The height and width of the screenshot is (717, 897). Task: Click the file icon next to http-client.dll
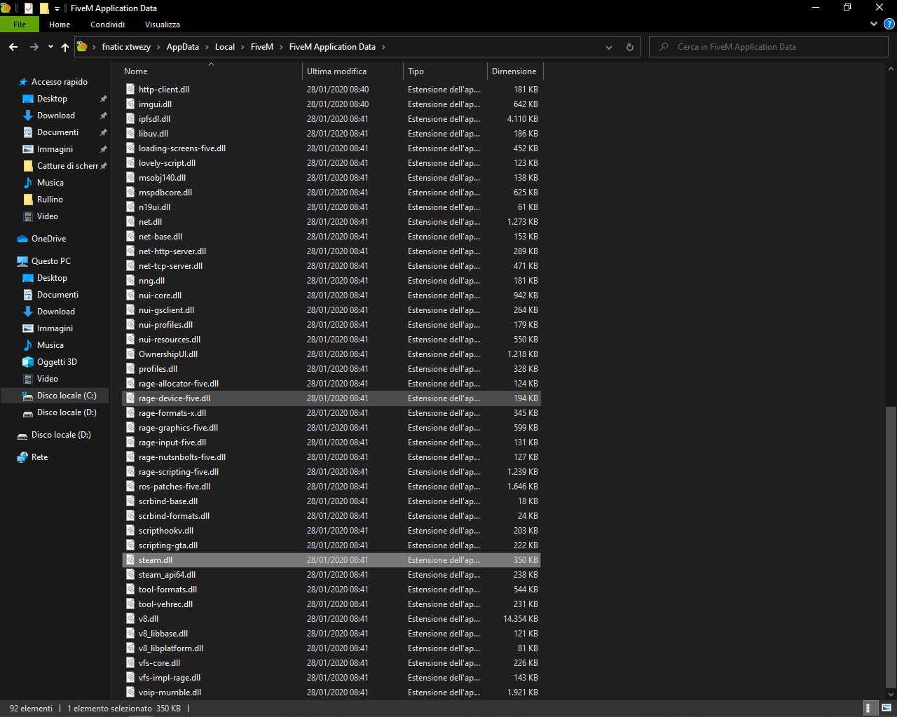[x=130, y=89]
